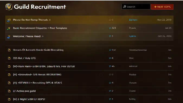
Task: Click topic icon for DEVNULL thread
Action: [x=9, y=83]
